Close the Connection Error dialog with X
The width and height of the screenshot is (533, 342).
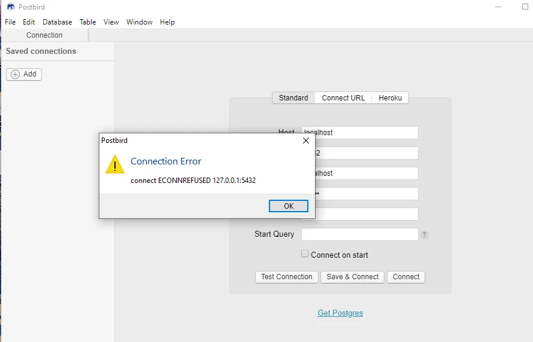tap(306, 141)
